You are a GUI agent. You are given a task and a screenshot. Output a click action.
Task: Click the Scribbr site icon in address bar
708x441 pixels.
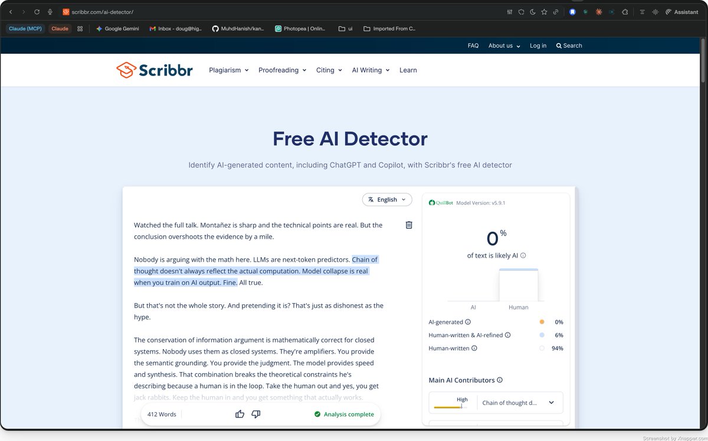click(x=65, y=12)
